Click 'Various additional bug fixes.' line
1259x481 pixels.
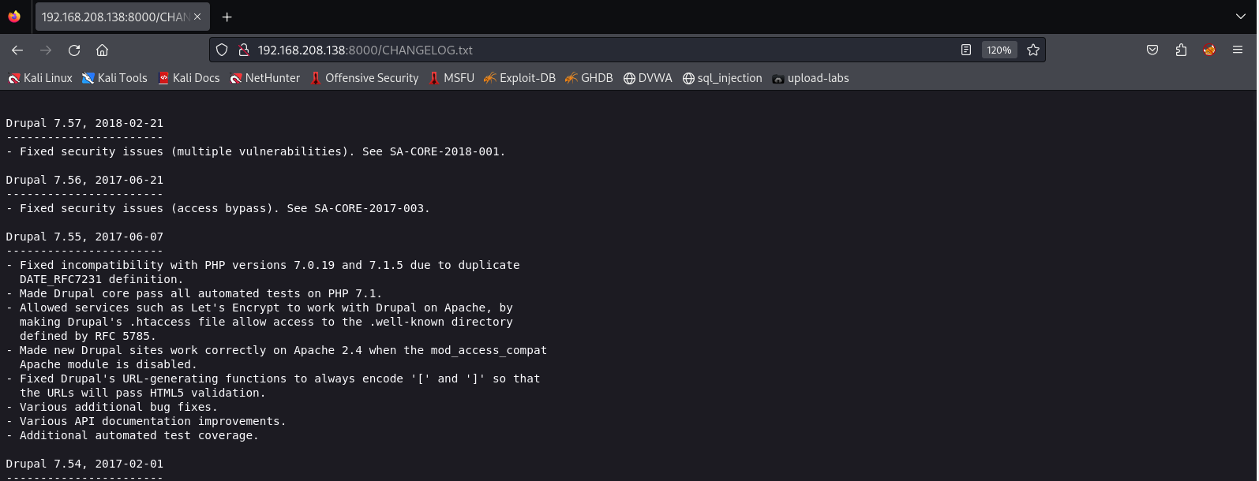coord(111,407)
